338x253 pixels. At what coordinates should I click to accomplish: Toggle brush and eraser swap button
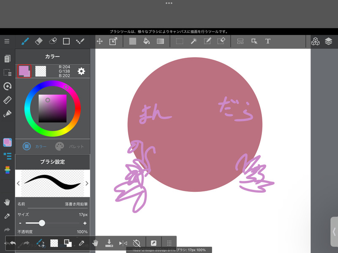click(40, 243)
